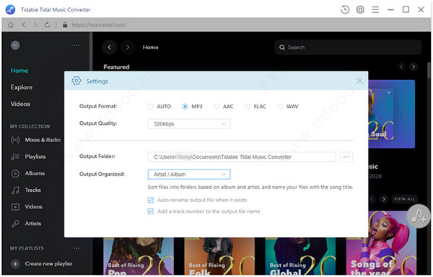Click plus icon to create playlist
Viewport: 433px width, 277px height.
point(15,264)
